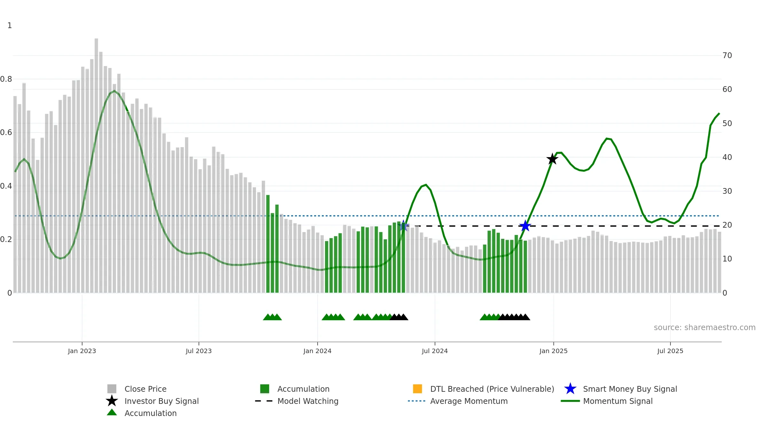Screen dimensions: 767x431
Task: Click the Jan 2023 axis label
Action: 82,351
